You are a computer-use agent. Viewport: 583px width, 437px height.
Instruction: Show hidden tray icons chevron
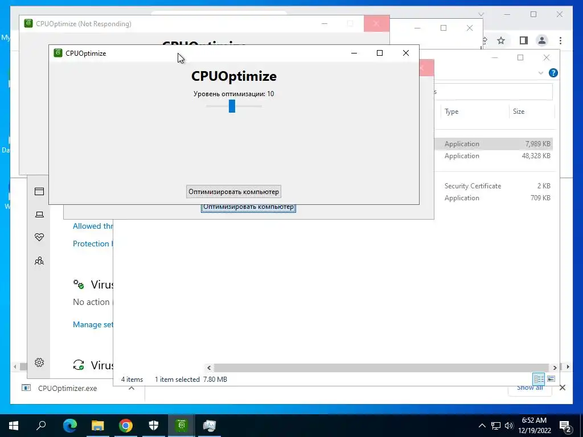pos(482,426)
